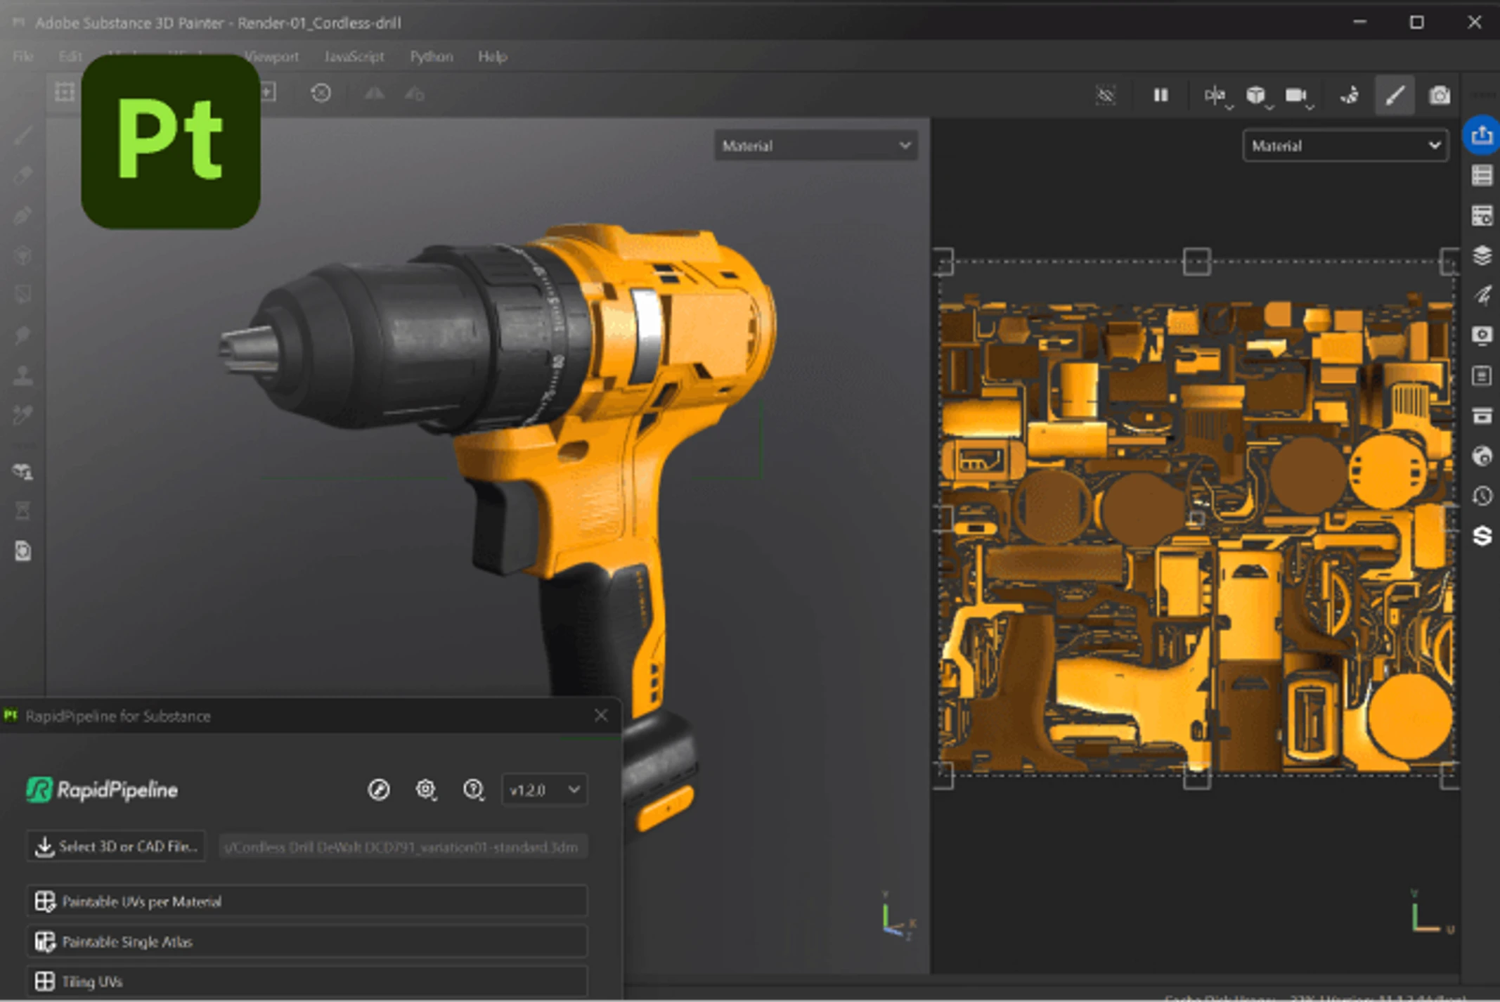Viewport: 1500px width, 1002px height.
Task: Open the Help menu
Action: click(492, 56)
